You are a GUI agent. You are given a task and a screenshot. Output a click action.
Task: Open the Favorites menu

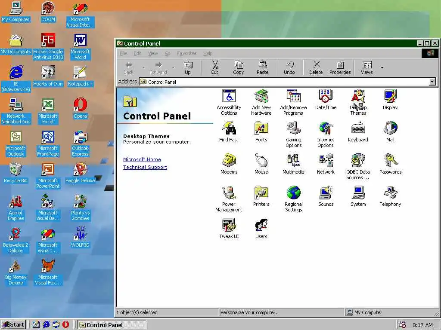click(x=186, y=53)
